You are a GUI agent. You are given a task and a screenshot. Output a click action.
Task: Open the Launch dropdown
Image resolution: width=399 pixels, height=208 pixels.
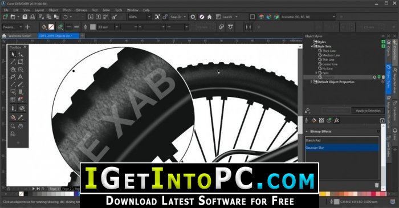point(237,17)
